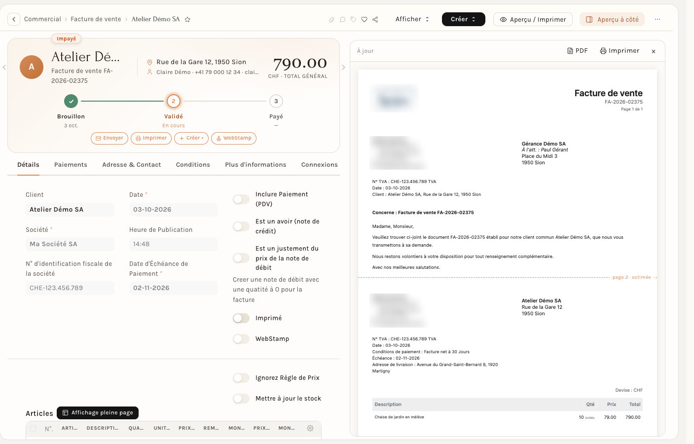Image resolution: width=694 pixels, height=444 pixels.
Task: Open attachments via the paperclip icon
Action: point(331,20)
